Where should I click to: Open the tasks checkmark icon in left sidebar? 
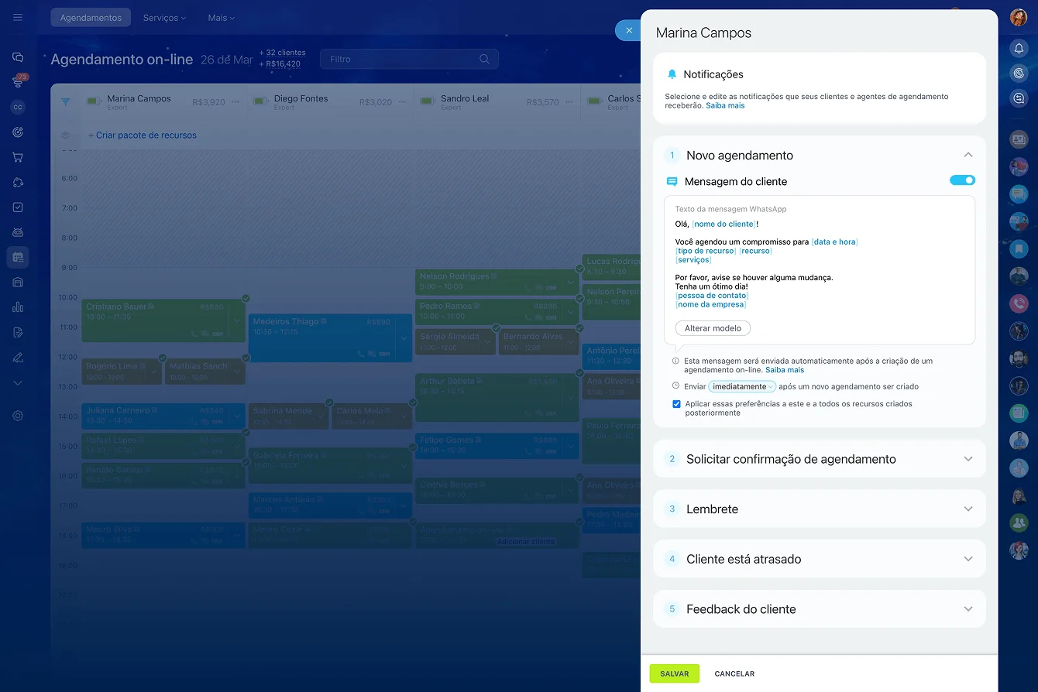(18, 207)
